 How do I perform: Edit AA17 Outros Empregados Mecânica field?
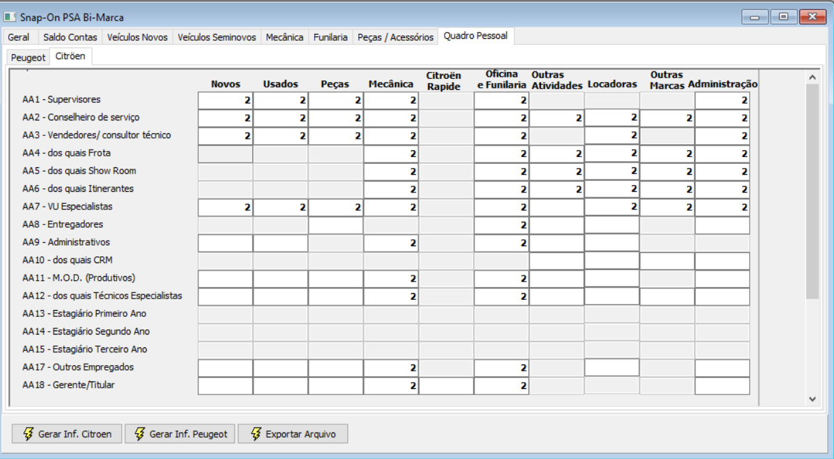click(391, 368)
